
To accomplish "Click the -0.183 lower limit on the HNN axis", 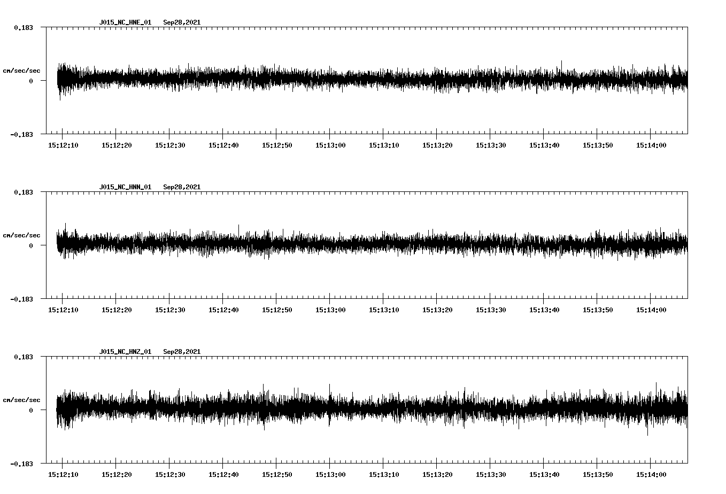I will [21, 299].
